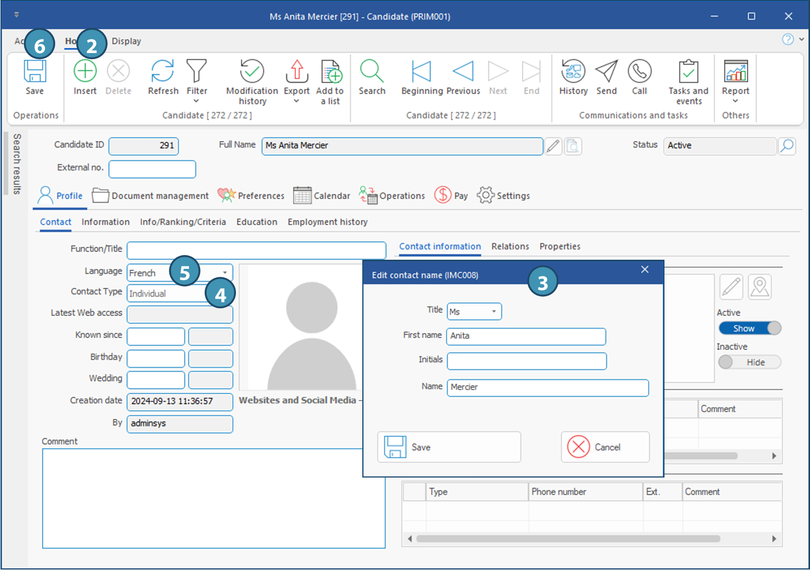Viewport: 810px width, 570px height.
Task: Click the Insert candidate icon
Action: point(85,71)
